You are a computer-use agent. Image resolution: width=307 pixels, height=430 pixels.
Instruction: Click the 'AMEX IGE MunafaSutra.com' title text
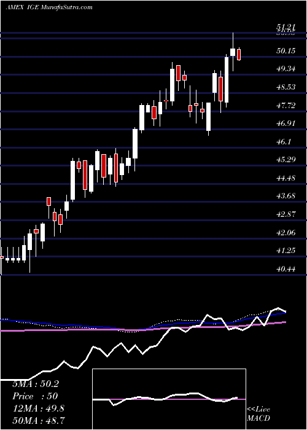click(x=49, y=7)
